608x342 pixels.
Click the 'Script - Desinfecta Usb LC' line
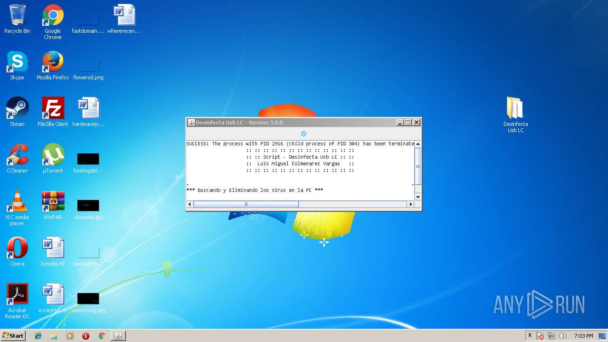click(300, 157)
